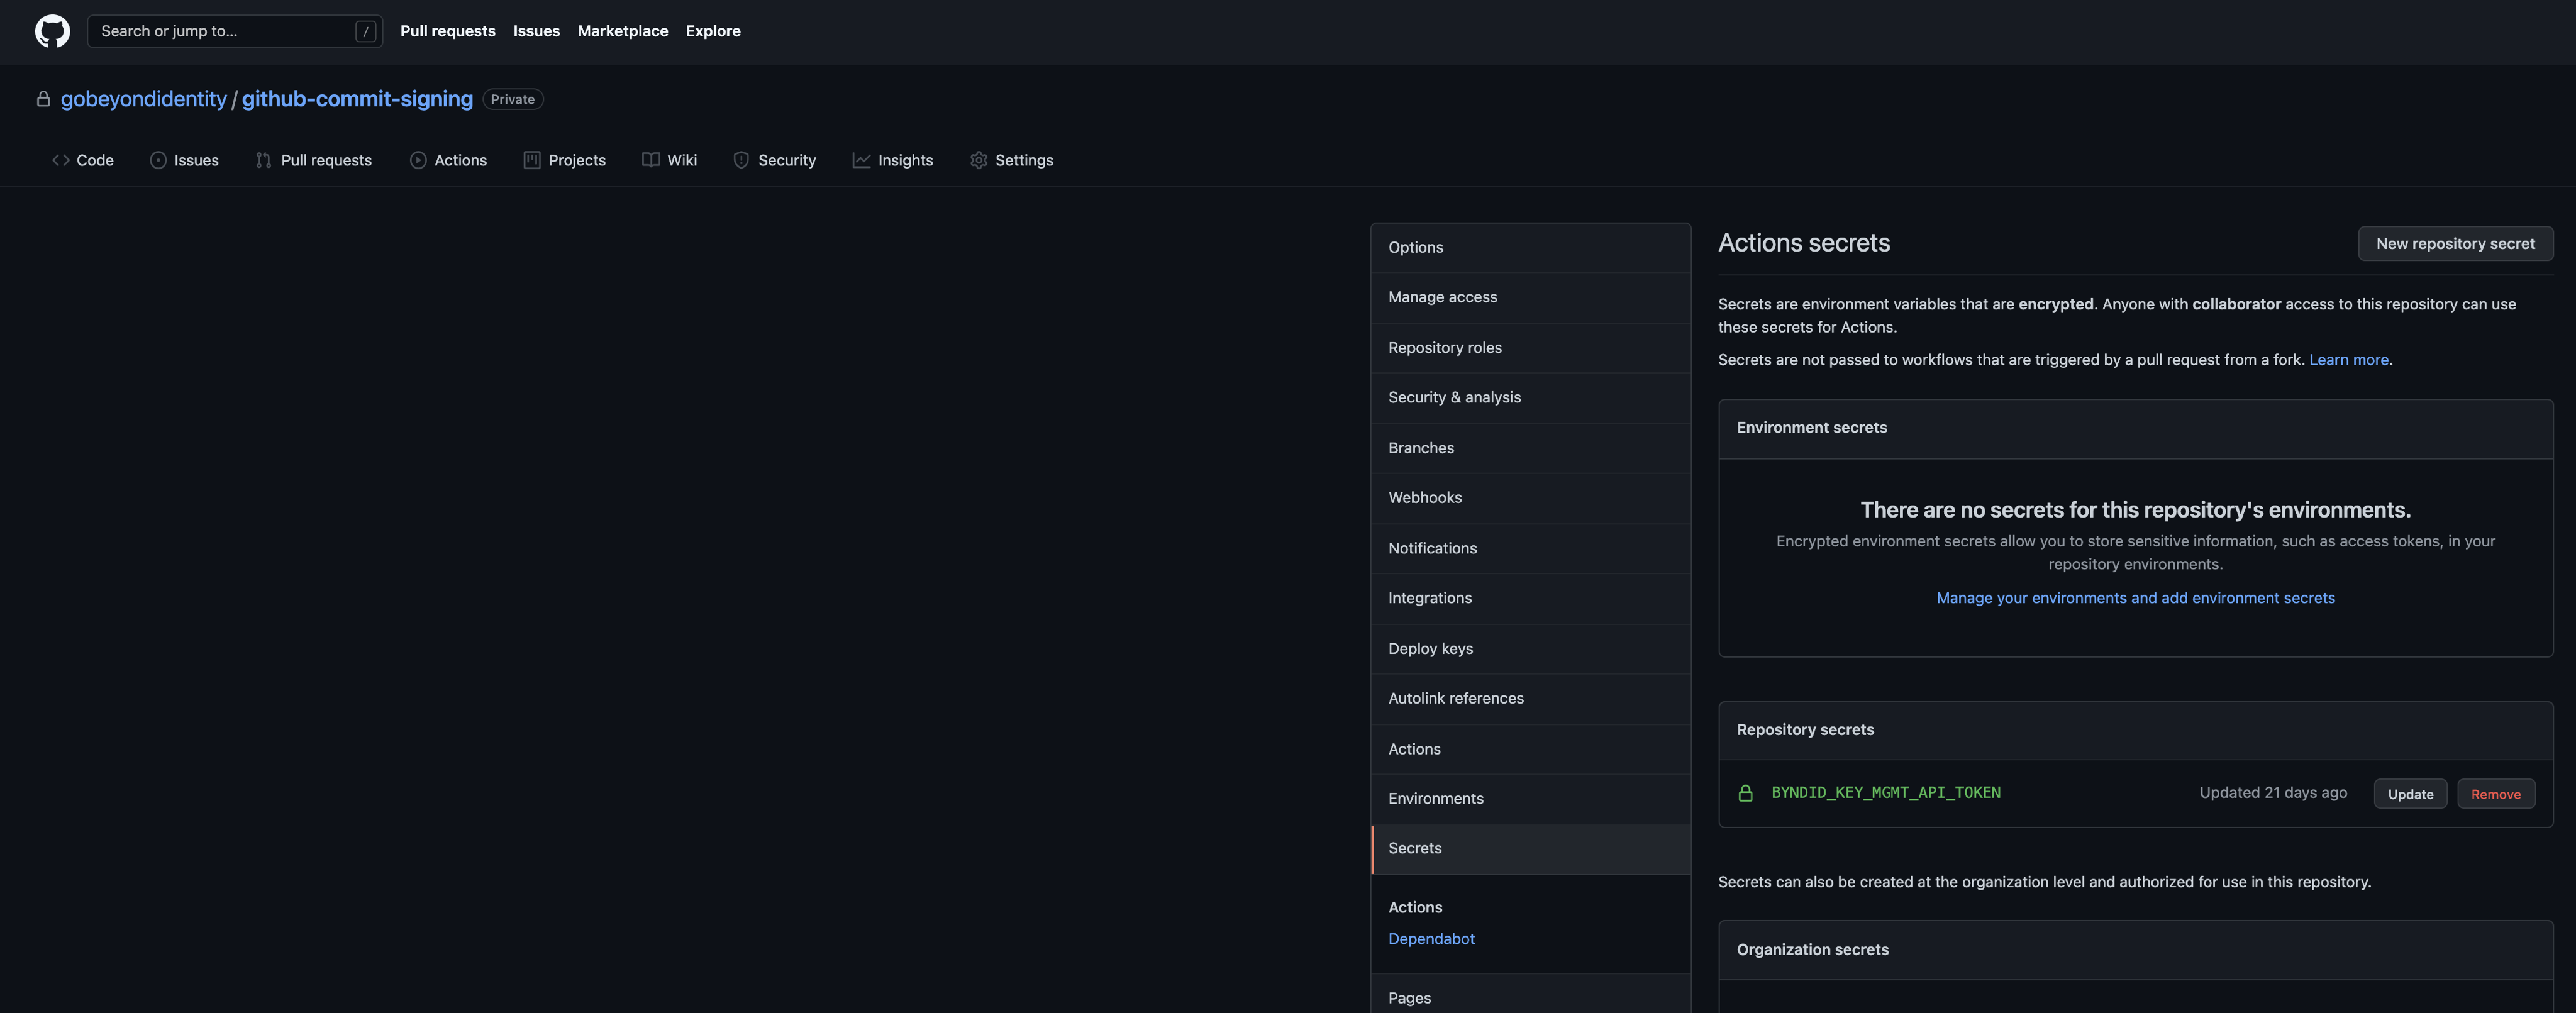Open the gobeyondidentity organization link
This screenshot has width=2576, height=1013.
click(144, 99)
